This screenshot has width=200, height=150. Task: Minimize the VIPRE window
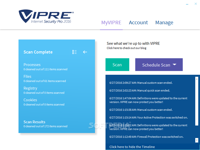pos(187,4)
